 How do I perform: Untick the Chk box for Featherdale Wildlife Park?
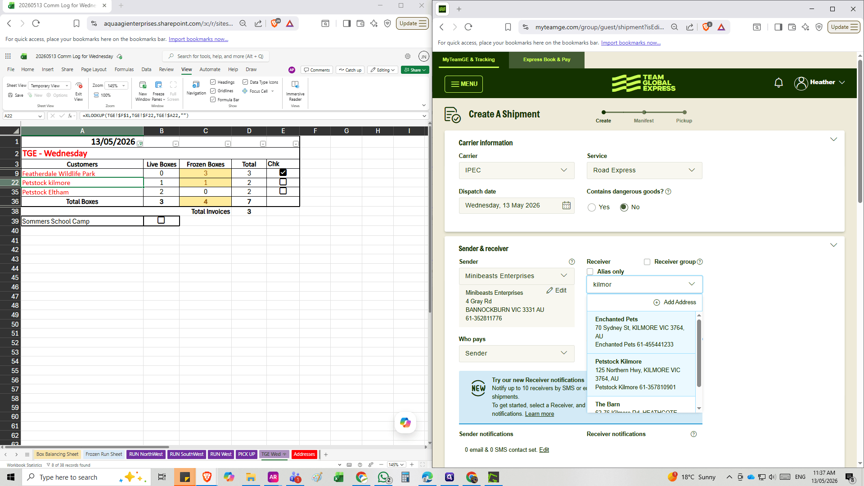click(x=283, y=172)
